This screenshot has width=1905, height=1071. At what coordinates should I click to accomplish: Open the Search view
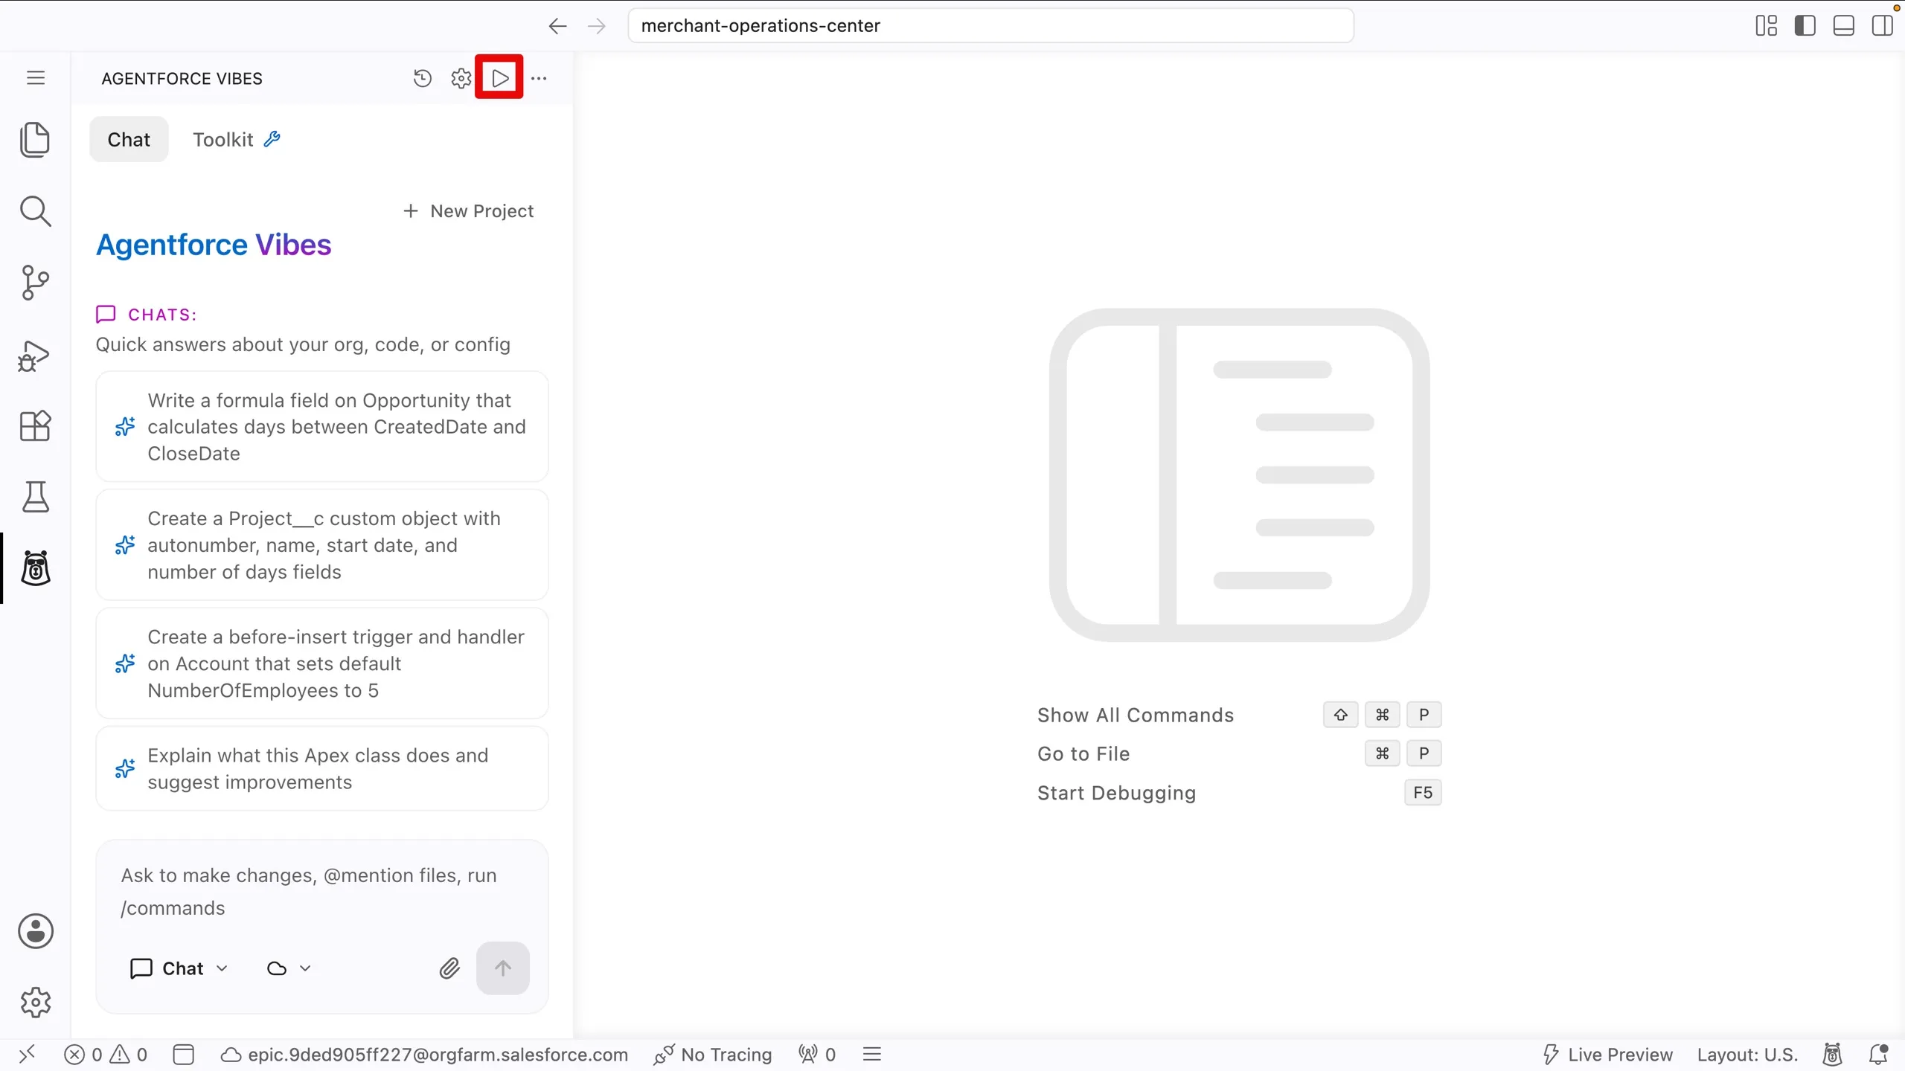(35, 211)
